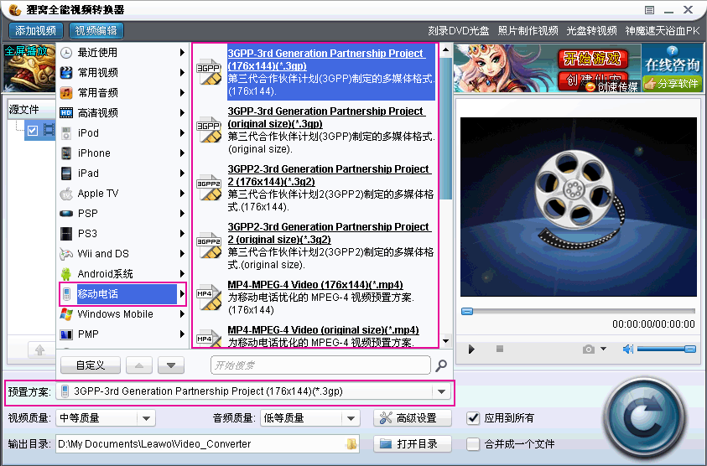Open the menu icon in the title bar
This screenshot has width=707, height=466.
click(650, 10)
